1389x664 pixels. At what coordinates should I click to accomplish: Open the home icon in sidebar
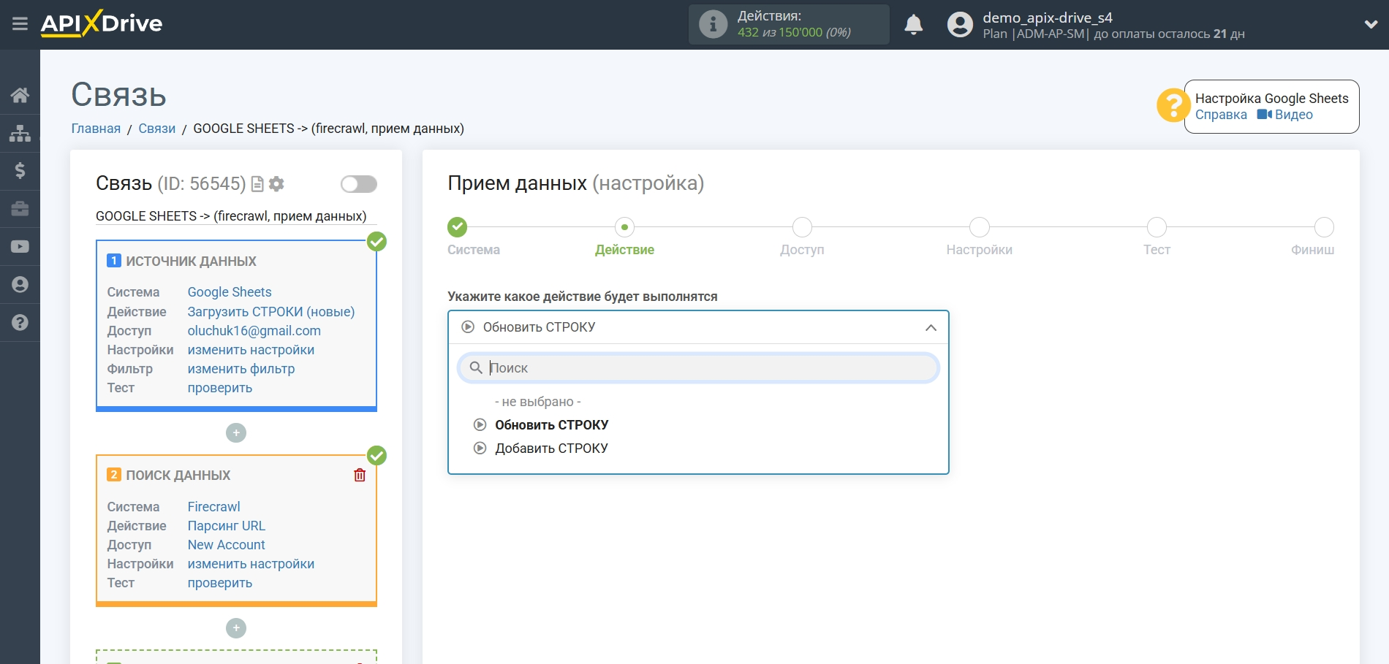coord(20,95)
